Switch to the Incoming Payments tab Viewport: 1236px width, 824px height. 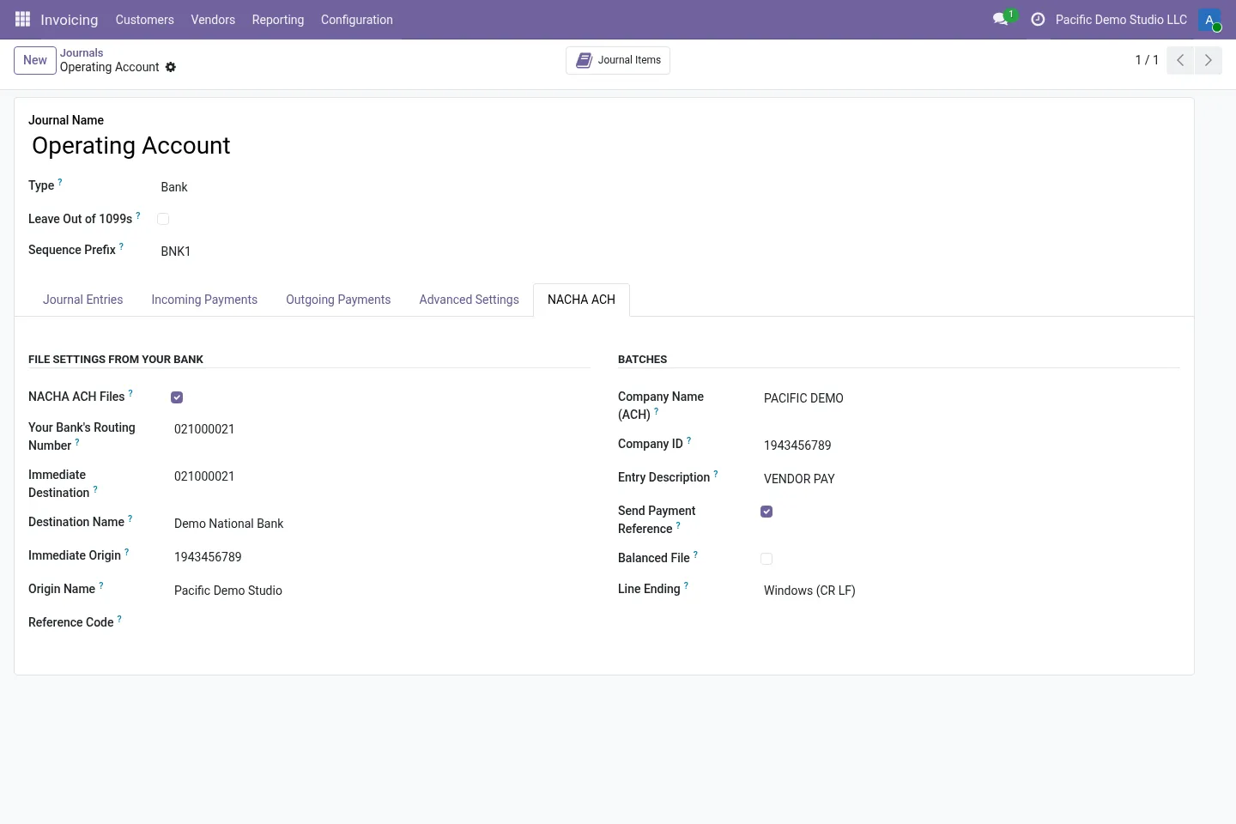204,300
